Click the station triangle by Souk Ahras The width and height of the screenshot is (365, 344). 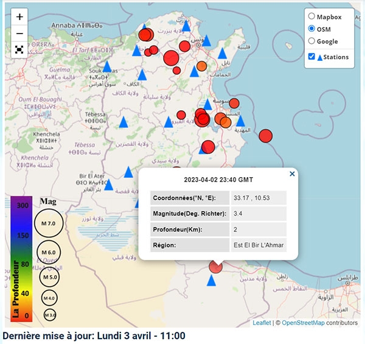107,66
